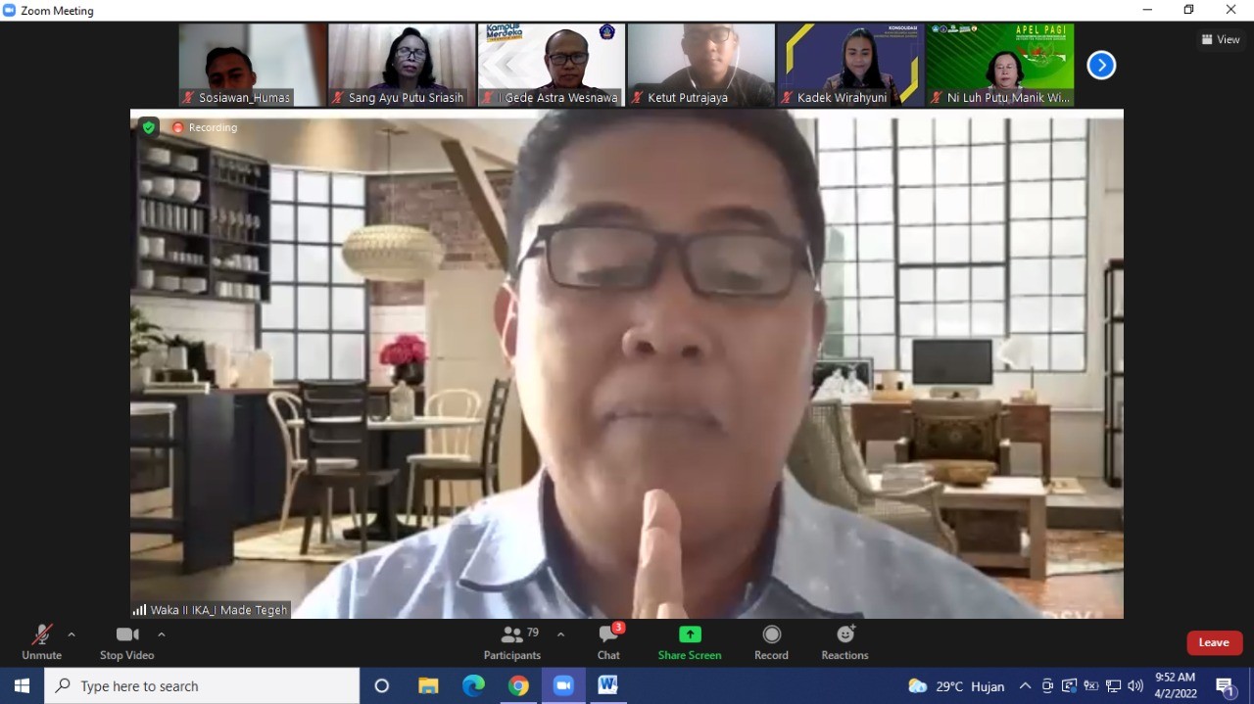Open the Chat panel
The width and height of the screenshot is (1254, 704).
(x=608, y=642)
